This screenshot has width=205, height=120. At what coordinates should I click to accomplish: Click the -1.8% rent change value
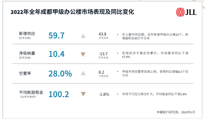coord(104,94)
